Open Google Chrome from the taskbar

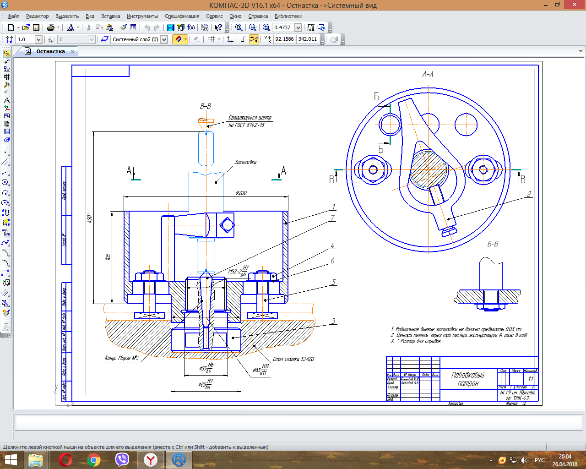pyautogui.click(x=94, y=459)
